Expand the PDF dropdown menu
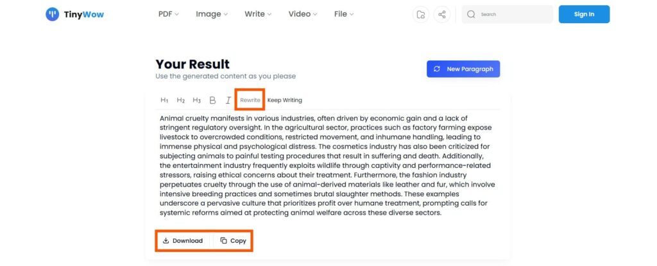This screenshot has width=657, height=266. pyautogui.click(x=169, y=14)
